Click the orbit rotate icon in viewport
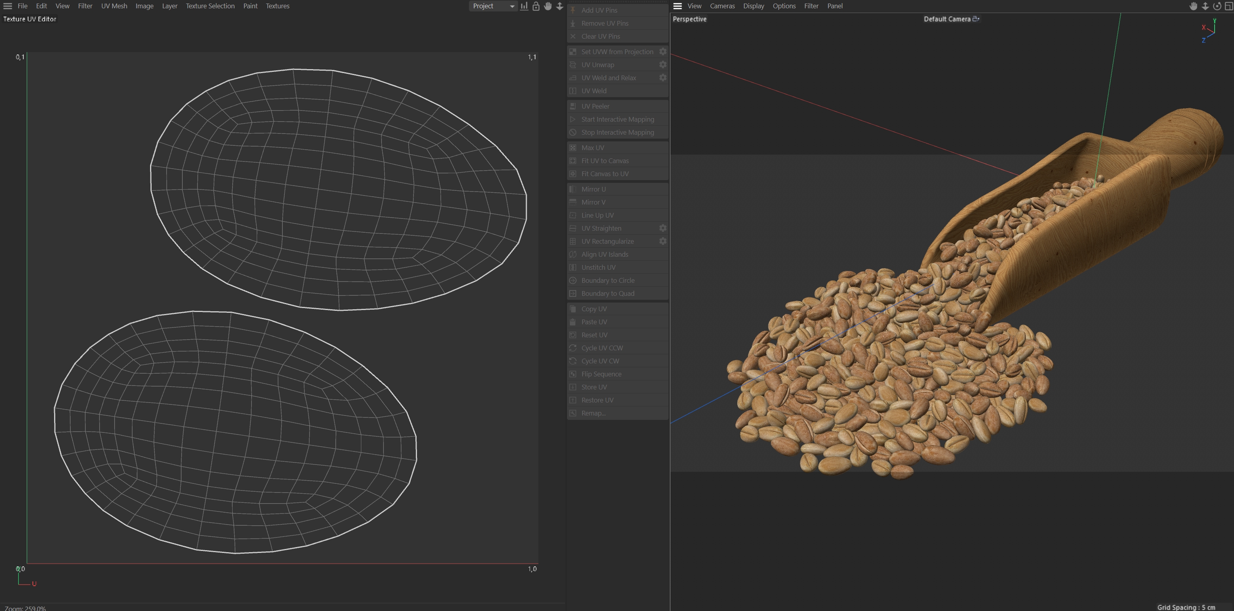Viewport: 1234px width, 611px height. (1217, 6)
